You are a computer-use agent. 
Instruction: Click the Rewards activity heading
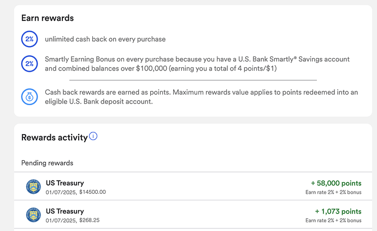(x=54, y=137)
